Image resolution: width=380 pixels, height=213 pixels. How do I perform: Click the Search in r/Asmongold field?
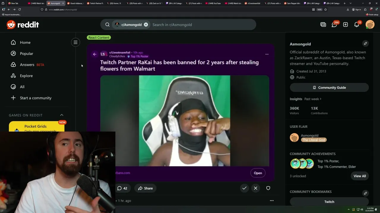coord(202,25)
